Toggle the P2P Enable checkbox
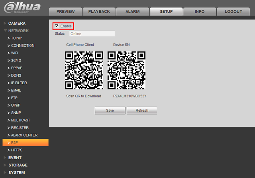This screenshot has height=178, width=255. point(57,26)
